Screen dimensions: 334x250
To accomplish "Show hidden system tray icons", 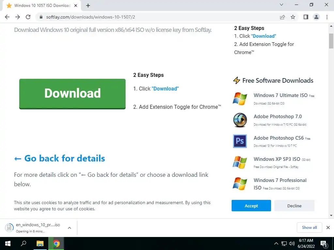I will 276,243.
